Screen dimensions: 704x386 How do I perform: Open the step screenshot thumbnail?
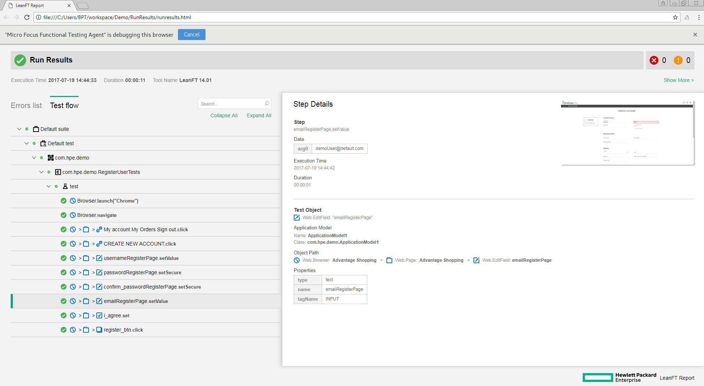[627, 133]
